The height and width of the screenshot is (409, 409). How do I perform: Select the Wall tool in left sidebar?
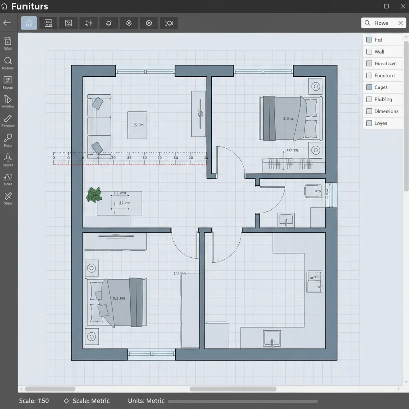(8, 44)
